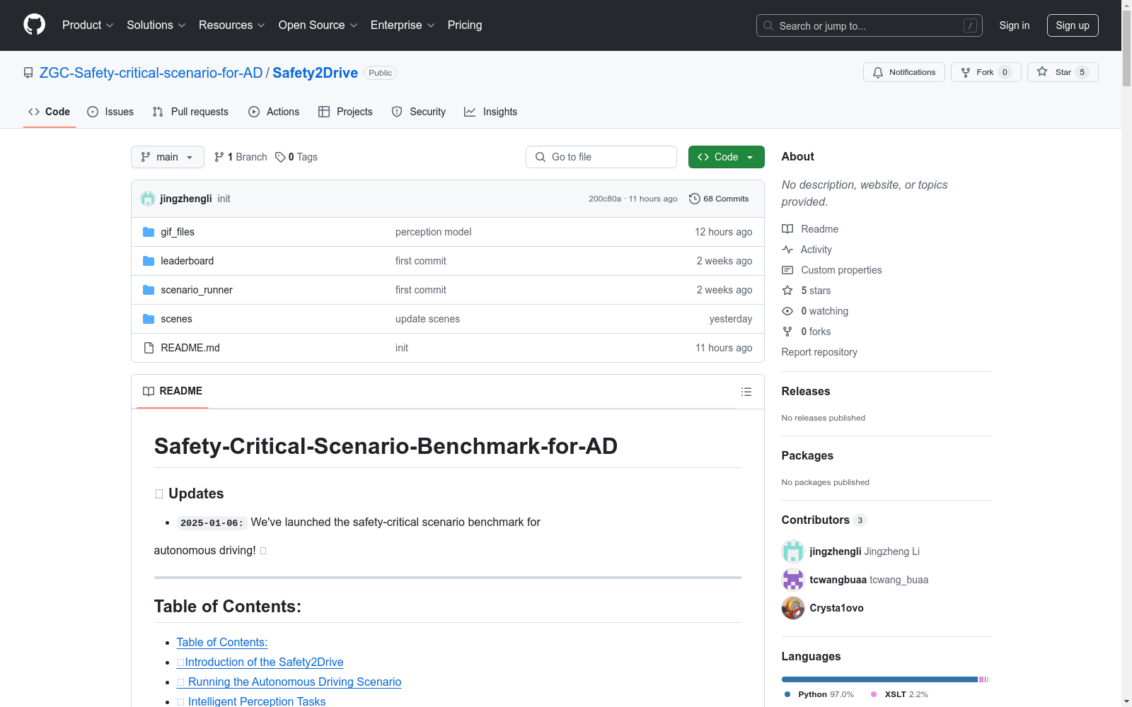The height and width of the screenshot is (707, 1132).
Task: Click the branch icon next to 1 Branch
Action: pyautogui.click(x=219, y=157)
